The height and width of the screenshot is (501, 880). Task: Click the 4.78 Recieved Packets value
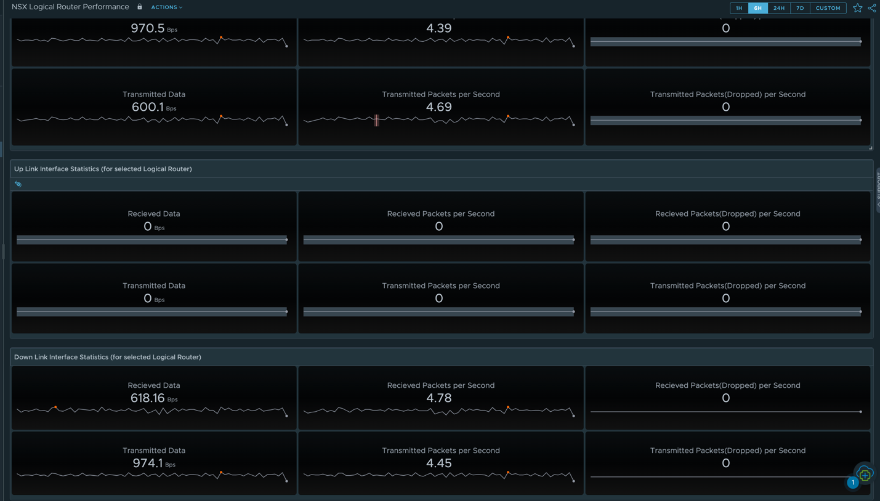[439, 398]
